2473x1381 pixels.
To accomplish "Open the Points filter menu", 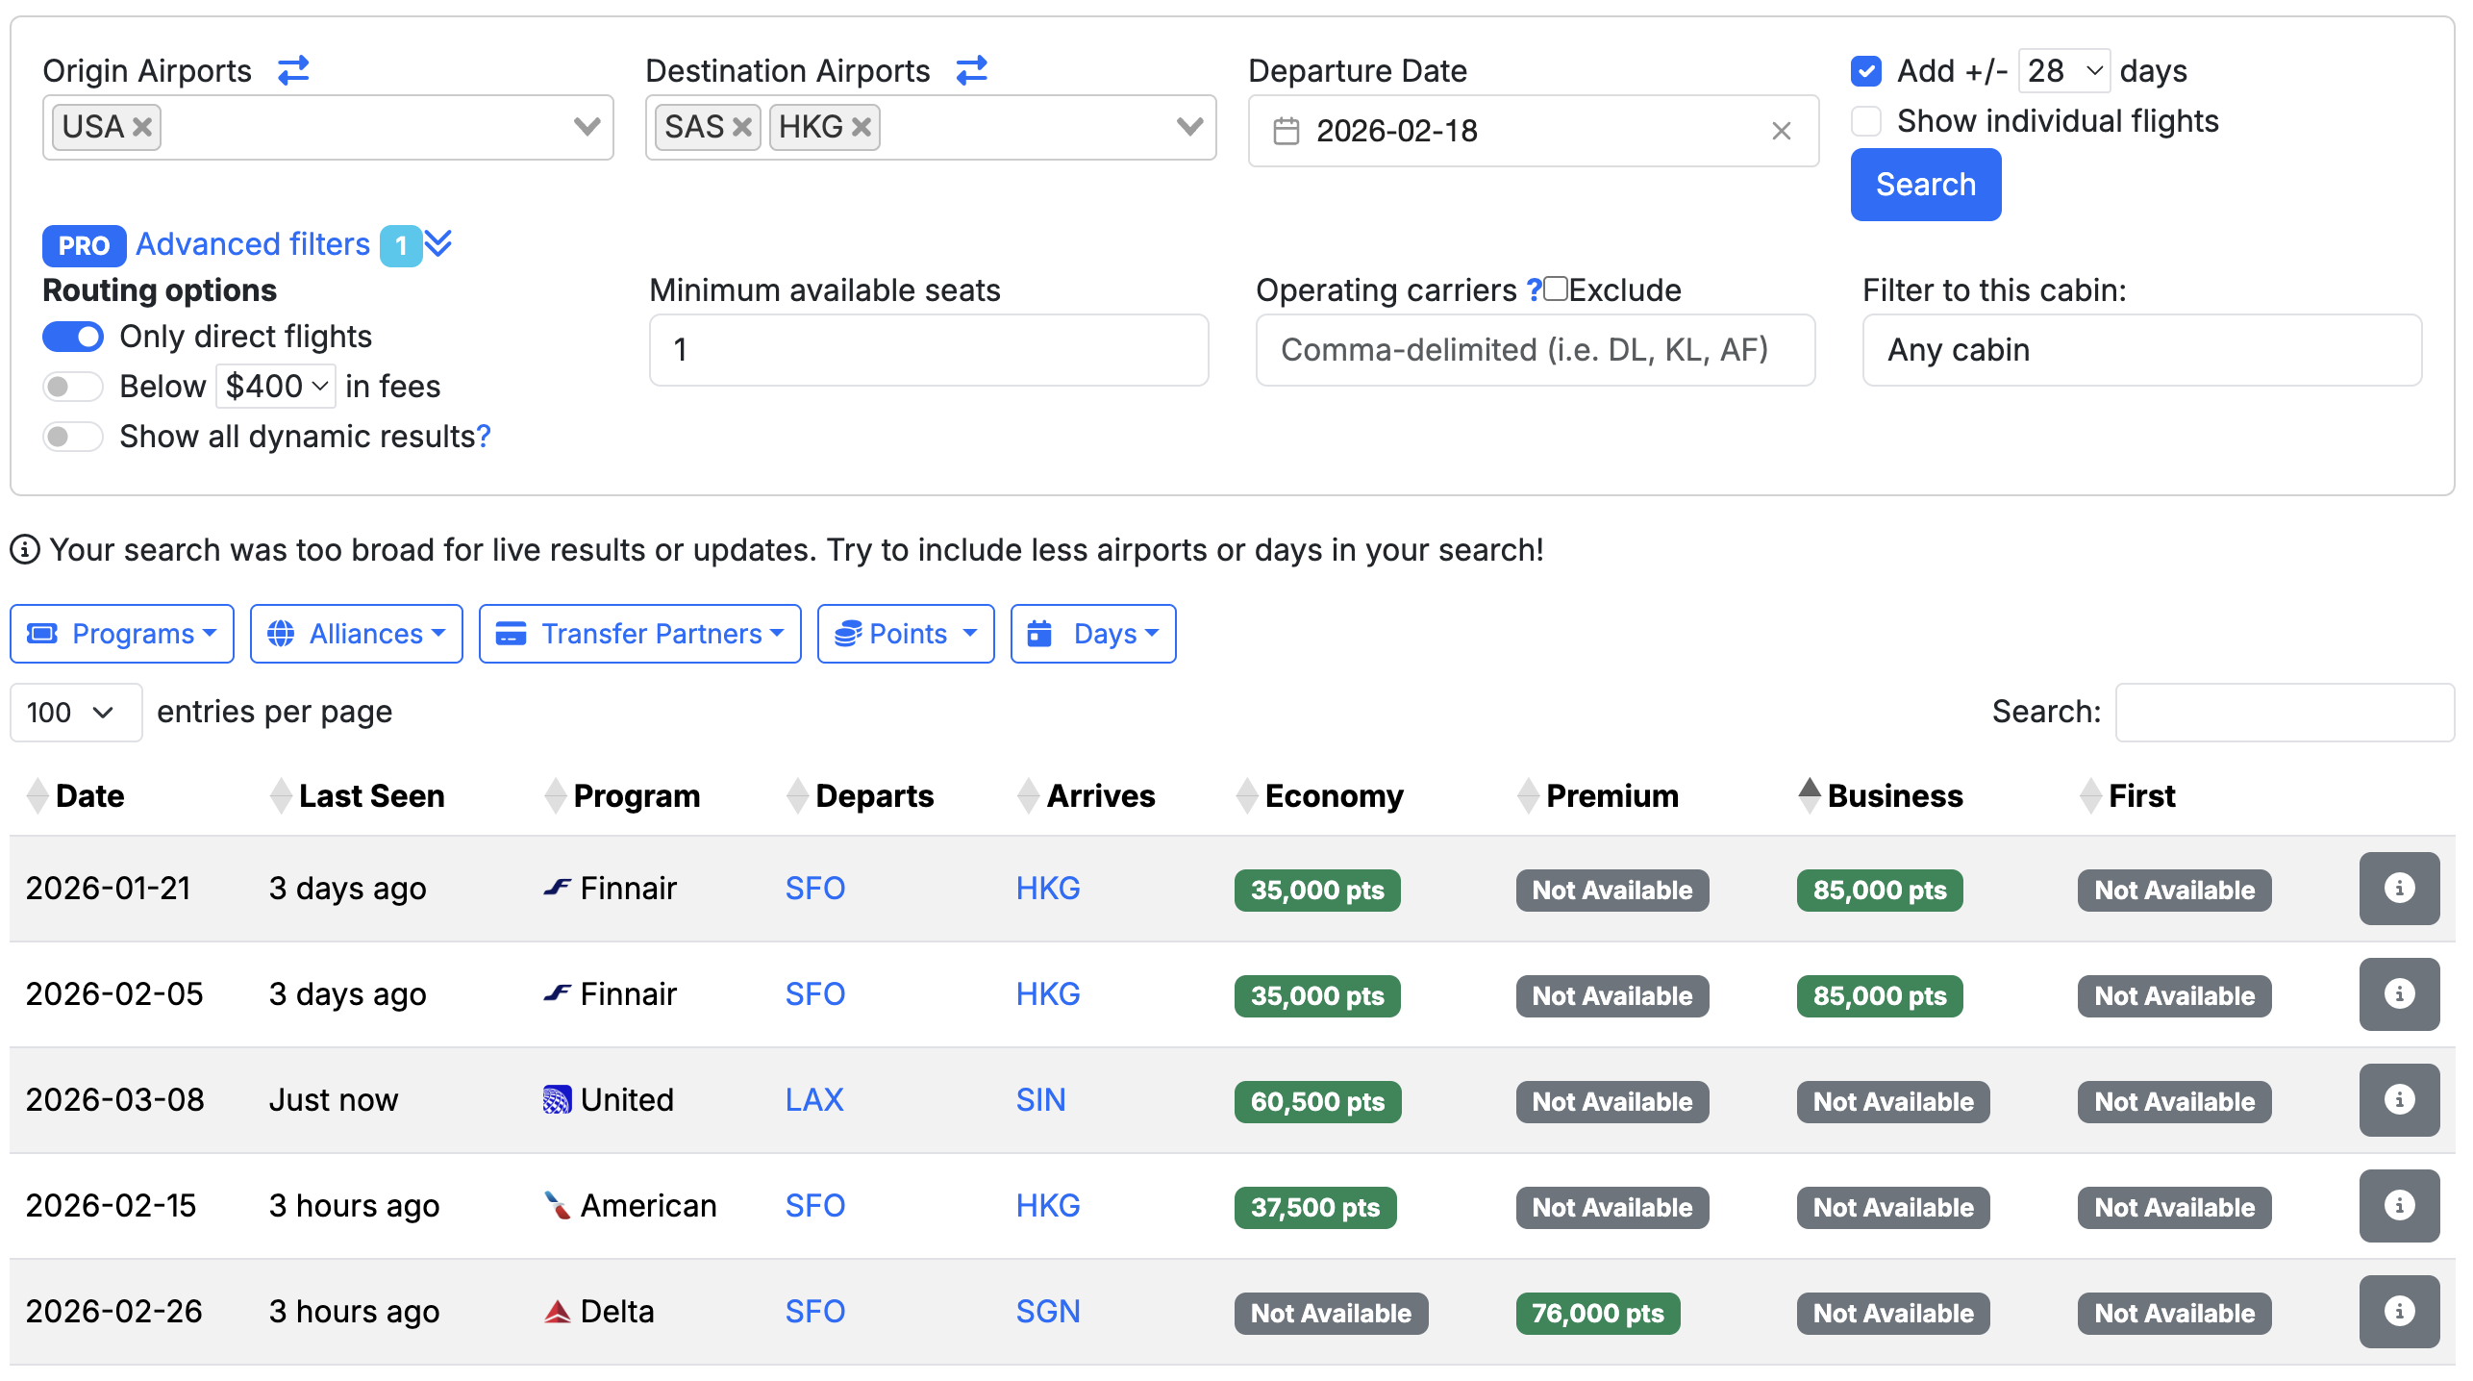I will 906,634.
